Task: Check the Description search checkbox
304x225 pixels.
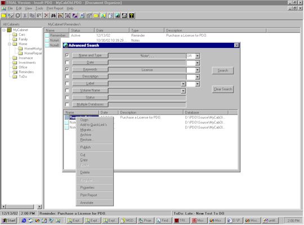Action: coord(67,77)
